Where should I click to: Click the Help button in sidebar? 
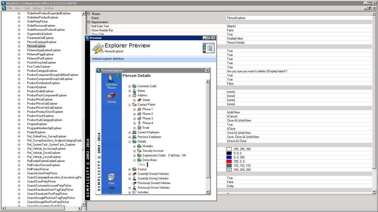(112, 188)
